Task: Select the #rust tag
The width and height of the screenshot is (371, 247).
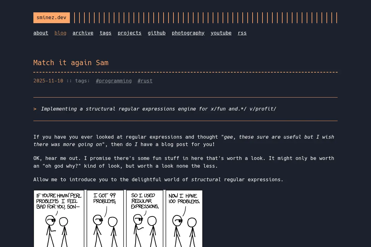Action: 145,81
